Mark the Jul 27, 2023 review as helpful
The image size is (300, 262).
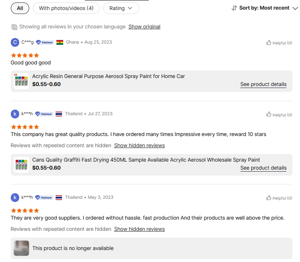(269, 114)
